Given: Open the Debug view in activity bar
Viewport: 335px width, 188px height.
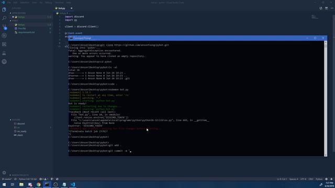Looking at the screenshot, I should 4,36.
